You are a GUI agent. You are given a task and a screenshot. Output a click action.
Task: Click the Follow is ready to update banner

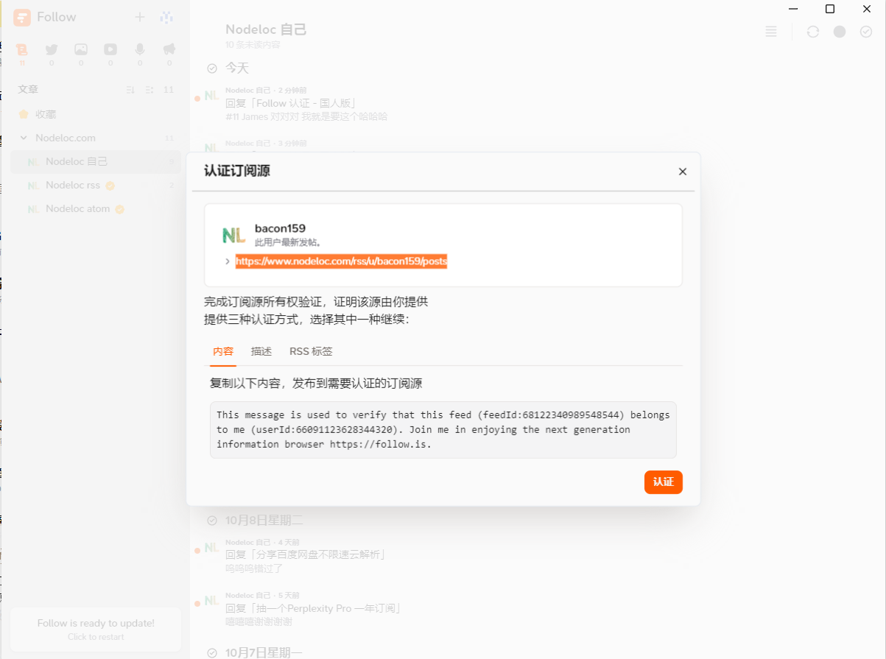(96, 630)
